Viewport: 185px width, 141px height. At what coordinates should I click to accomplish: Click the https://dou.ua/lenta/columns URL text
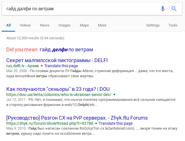(x=59, y=95)
